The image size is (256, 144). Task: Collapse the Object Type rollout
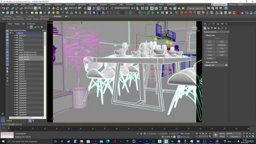point(204,35)
